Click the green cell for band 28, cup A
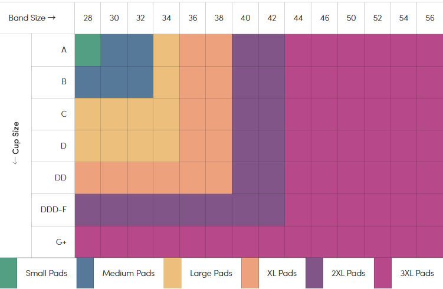 tap(88, 50)
